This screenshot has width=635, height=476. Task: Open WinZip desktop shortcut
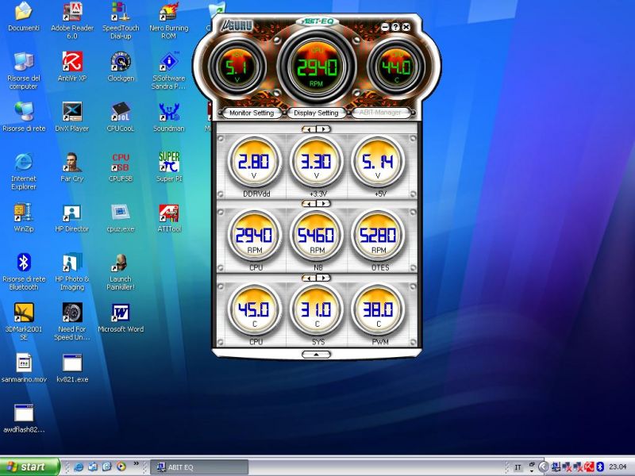tap(24, 217)
